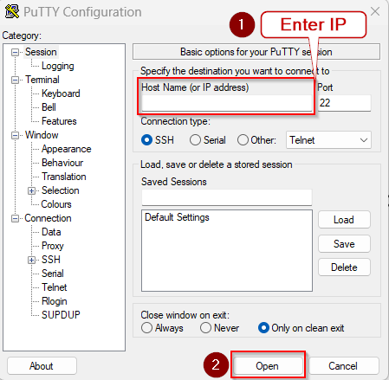Click the Host Name input field
The width and height of the screenshot is (389, 380).
point(227,103)
